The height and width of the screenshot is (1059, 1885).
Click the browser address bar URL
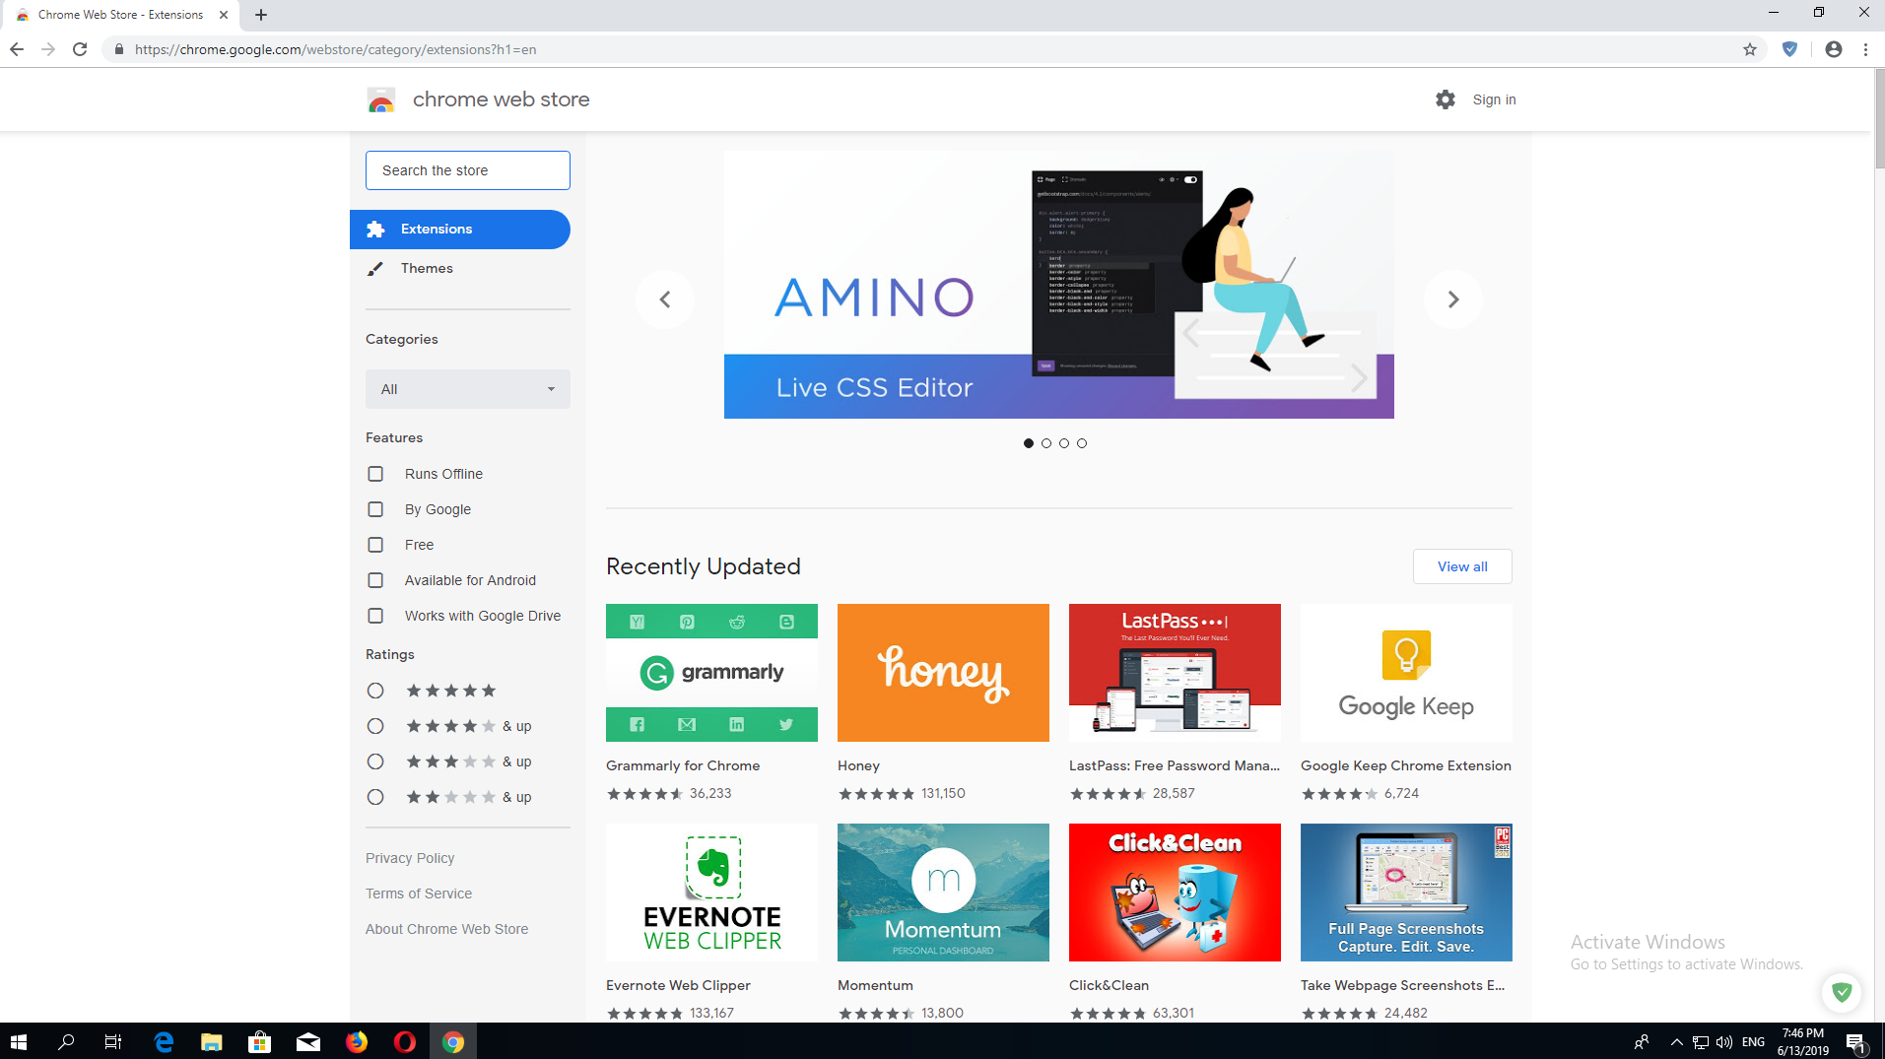(x=335, y=49)
